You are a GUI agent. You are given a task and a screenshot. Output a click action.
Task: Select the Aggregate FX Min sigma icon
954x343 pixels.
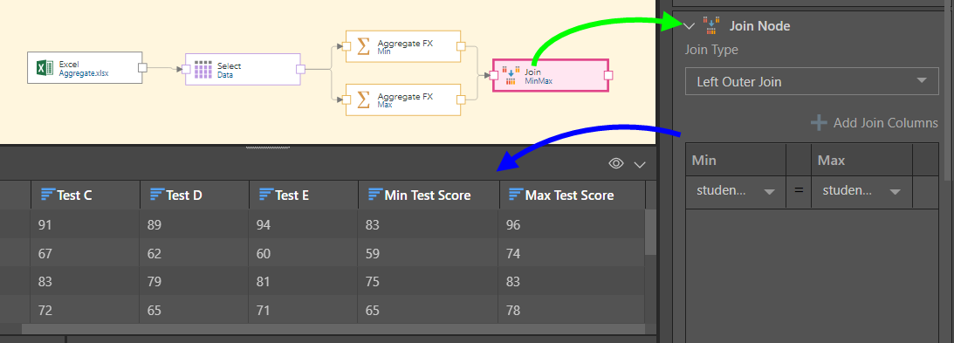coord(363,46)
